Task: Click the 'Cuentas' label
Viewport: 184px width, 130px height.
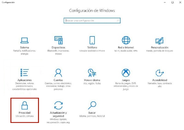Action: click(58, 80)
